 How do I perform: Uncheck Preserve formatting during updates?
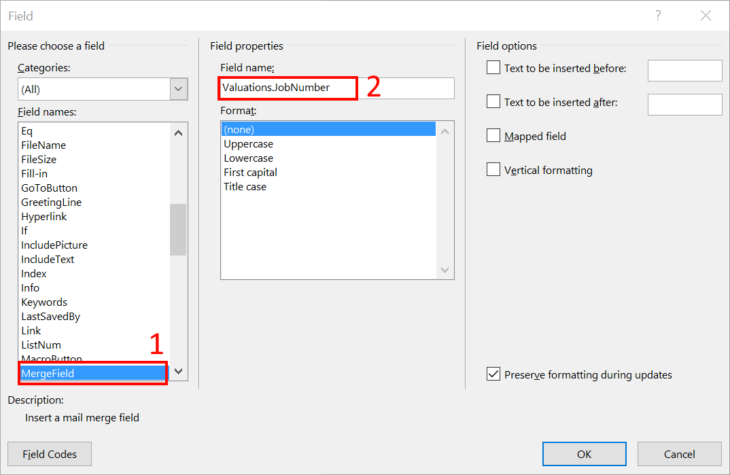click(x=493, y=374)
